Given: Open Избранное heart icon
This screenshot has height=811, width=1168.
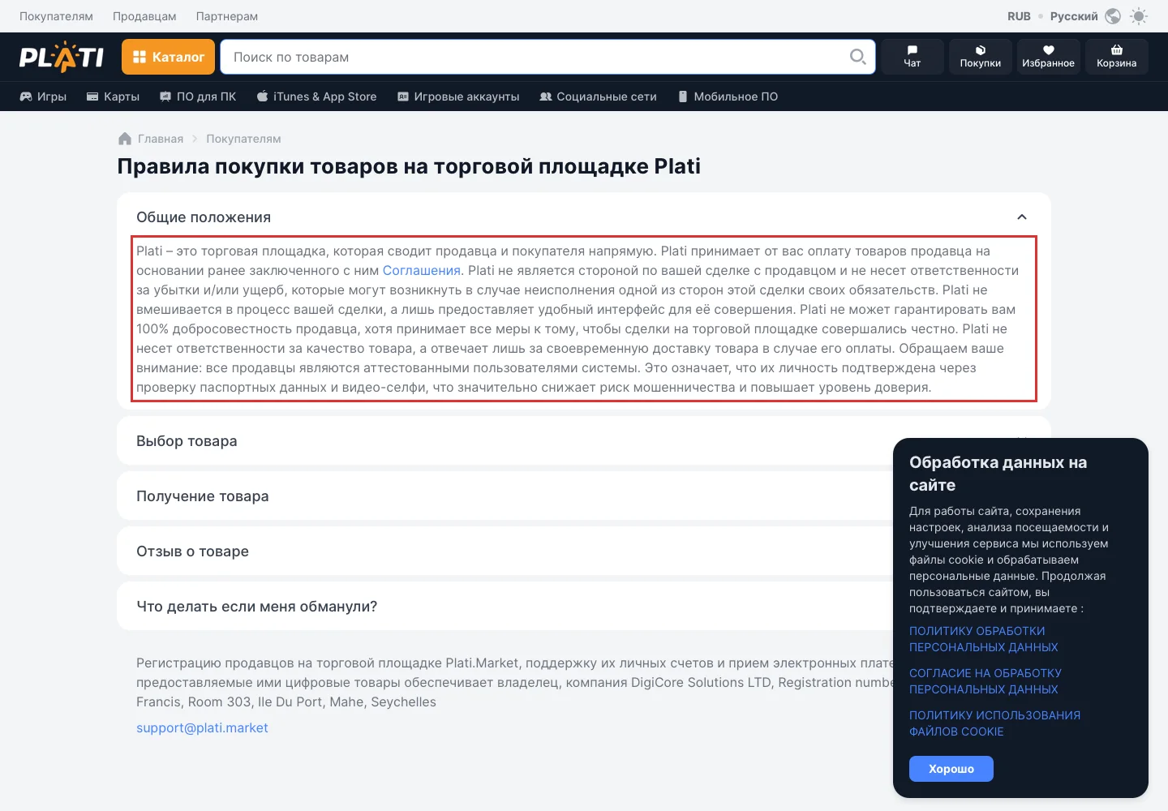Looking at the screenshot, I should coord(1048,57).
